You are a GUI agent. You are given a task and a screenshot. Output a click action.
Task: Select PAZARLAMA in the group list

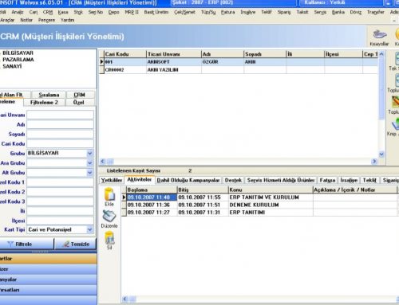[18, 60]
